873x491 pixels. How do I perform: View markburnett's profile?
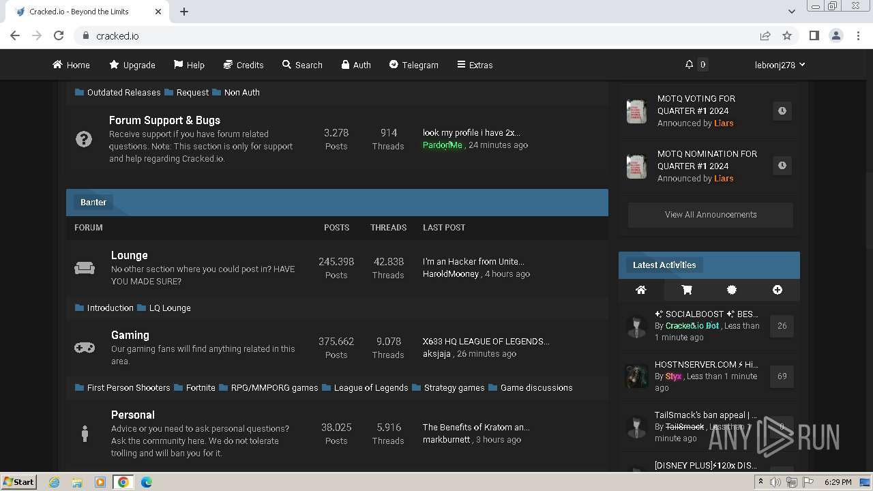[x=447, y=439]
